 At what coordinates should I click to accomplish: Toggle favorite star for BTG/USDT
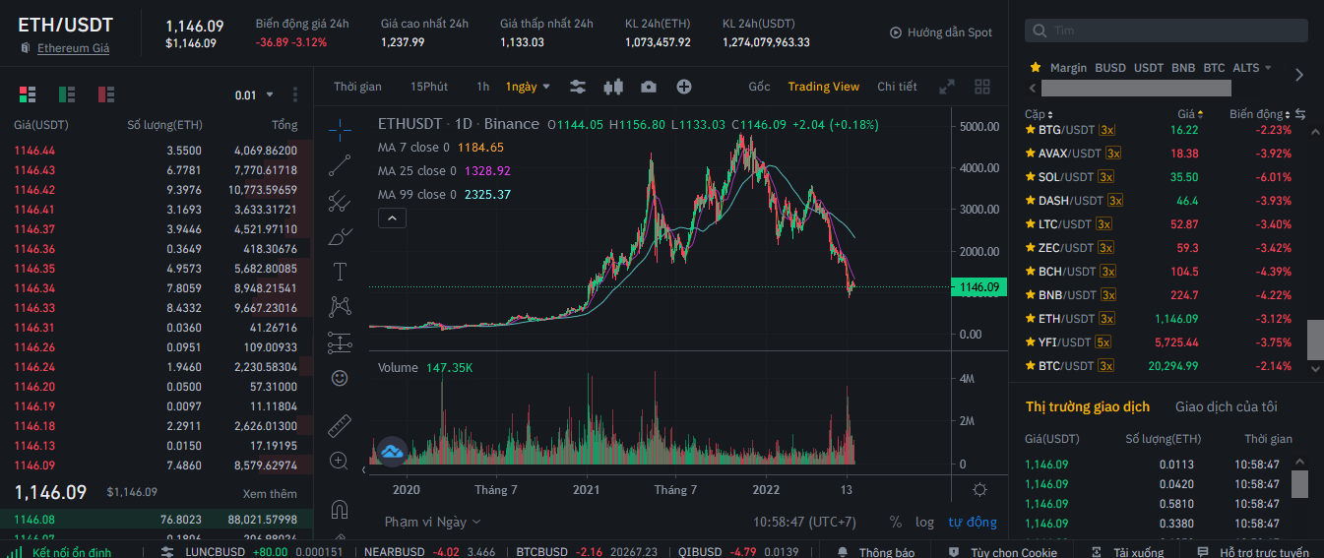point(1031,130)
